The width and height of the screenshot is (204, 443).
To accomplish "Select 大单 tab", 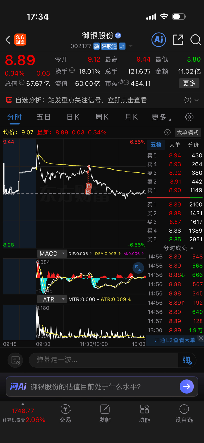I will 175,145.
